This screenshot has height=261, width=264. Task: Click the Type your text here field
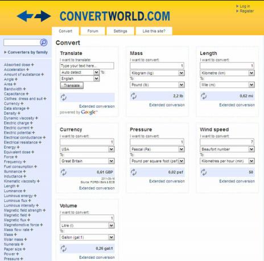pos(87,66)
